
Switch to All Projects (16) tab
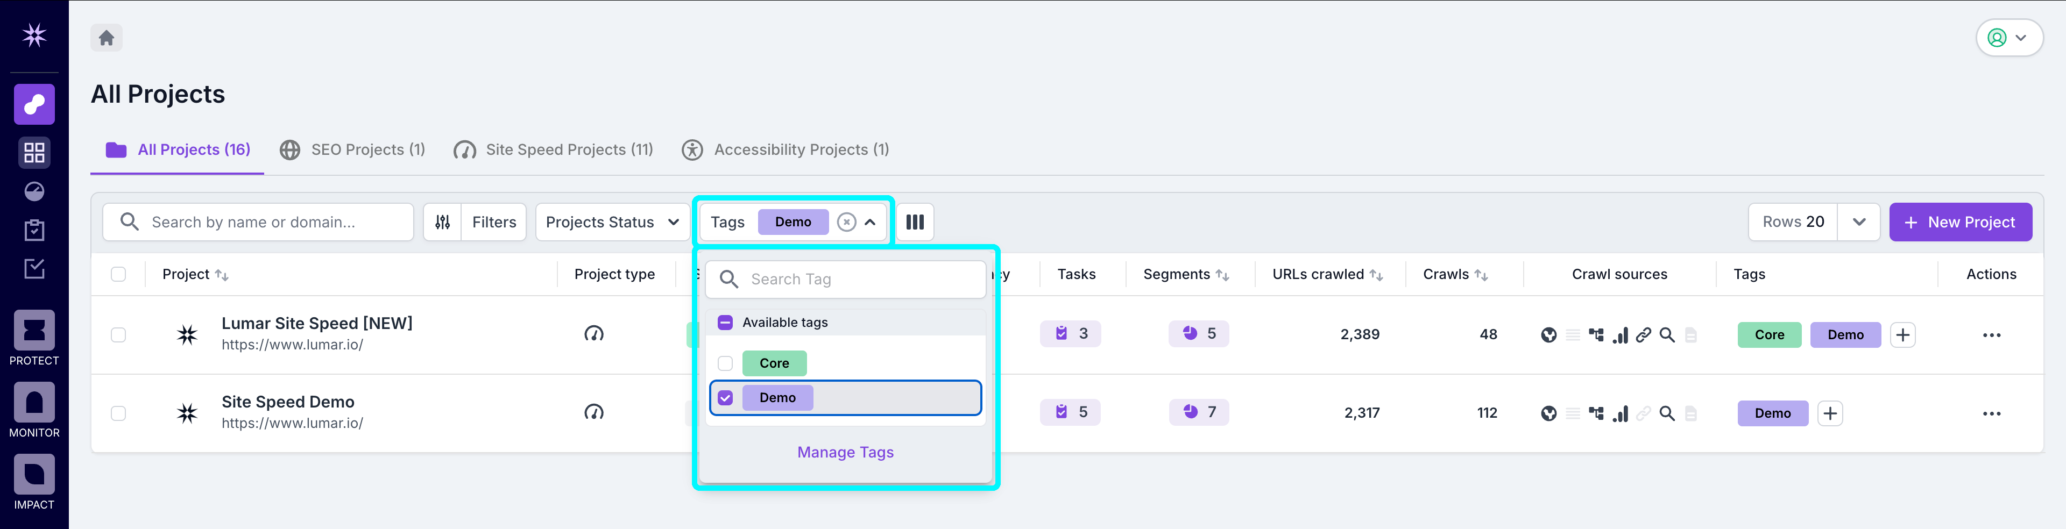tap(177, 150)
